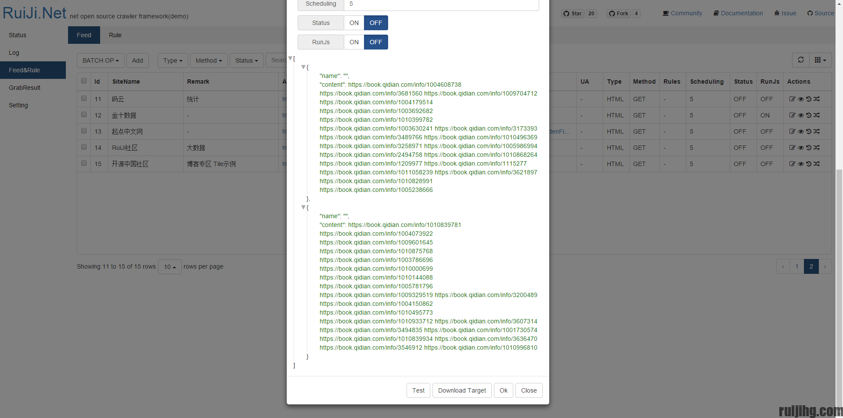Go to pagination page 1

[x=796, y=266]
